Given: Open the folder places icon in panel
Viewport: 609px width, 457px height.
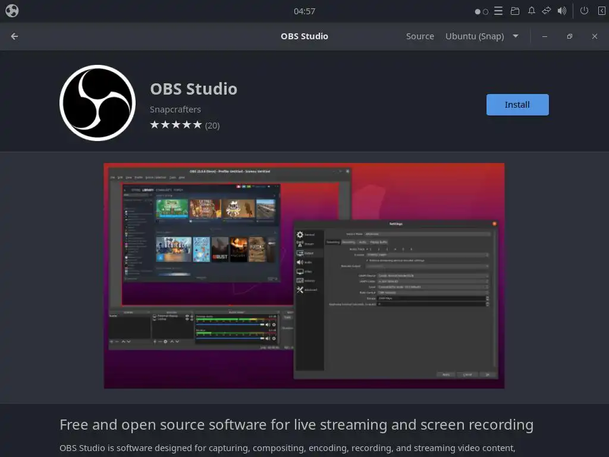Looking at the screenshot, I should point(515,11).
